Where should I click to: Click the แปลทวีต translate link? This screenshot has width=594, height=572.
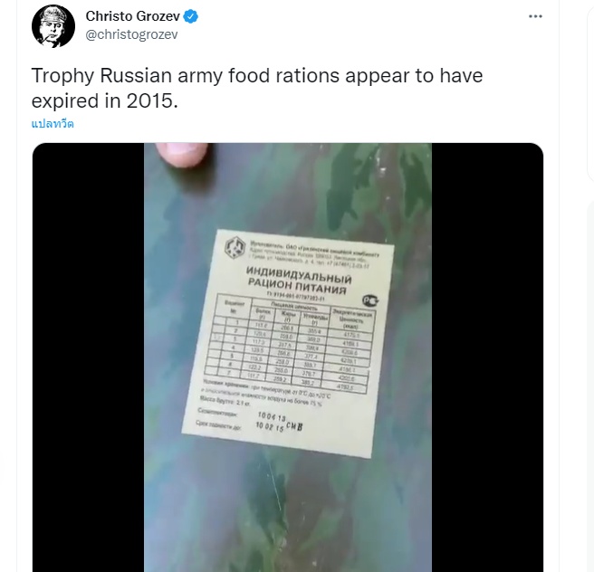pyautogui.click(x=53, y=124)
